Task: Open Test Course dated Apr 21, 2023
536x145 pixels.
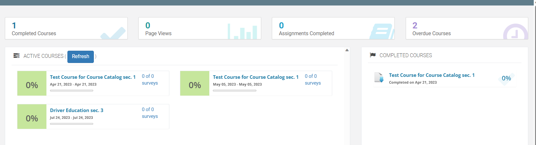Action: tap(93, 77)
